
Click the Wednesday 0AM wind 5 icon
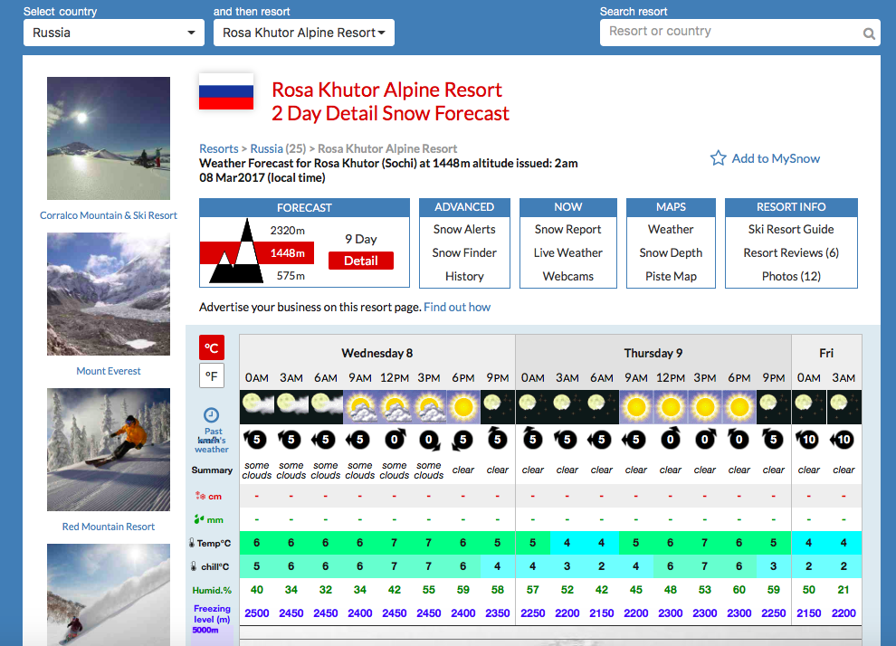coord(256,439)
